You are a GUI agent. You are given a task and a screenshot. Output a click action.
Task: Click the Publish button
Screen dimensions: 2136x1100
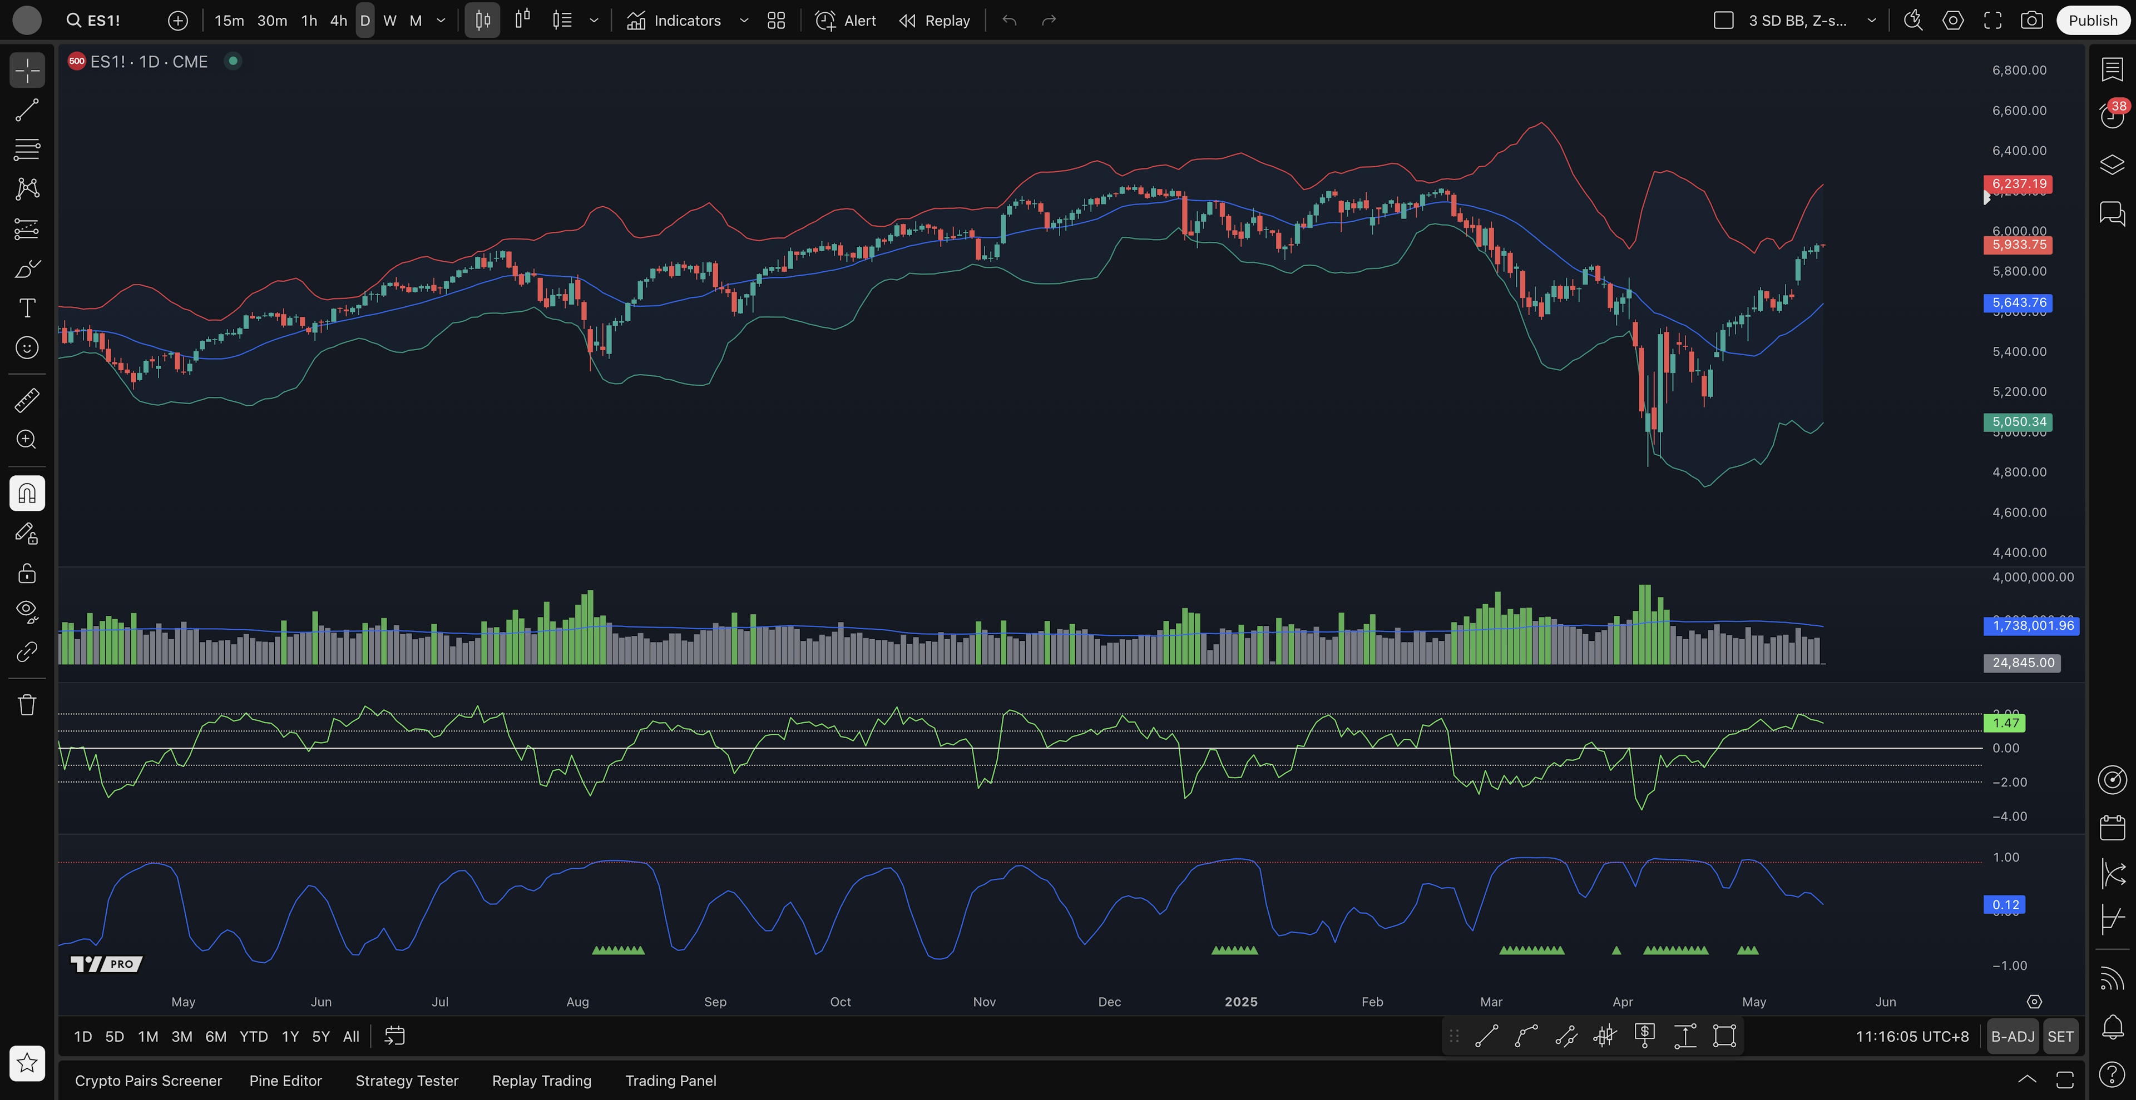pyautogui.click(x=2092, y=21)
